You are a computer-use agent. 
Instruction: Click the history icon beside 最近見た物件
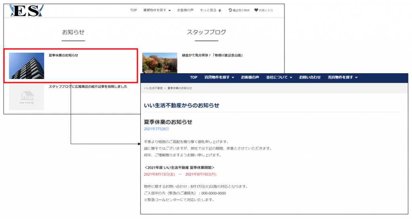point(230,10)
